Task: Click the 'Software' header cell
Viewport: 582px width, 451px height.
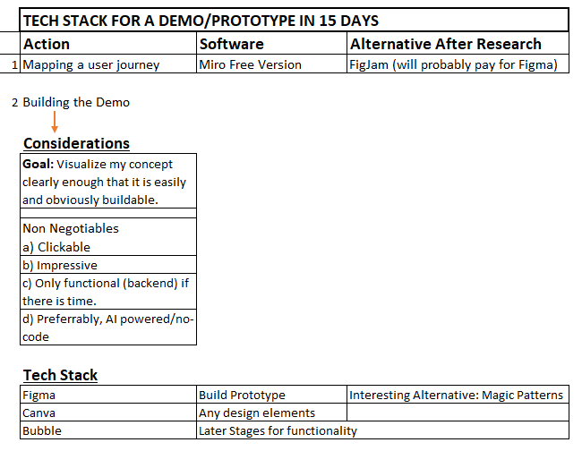Action: (x=271, y=43)
